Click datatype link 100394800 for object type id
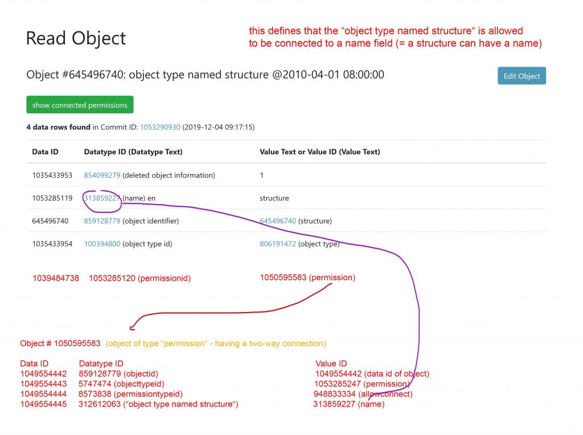The image size is (583, 435). click(x=102, y=244)
